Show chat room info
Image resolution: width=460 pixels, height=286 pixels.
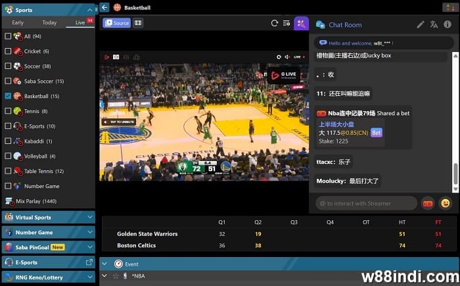(x=448, y=24)
